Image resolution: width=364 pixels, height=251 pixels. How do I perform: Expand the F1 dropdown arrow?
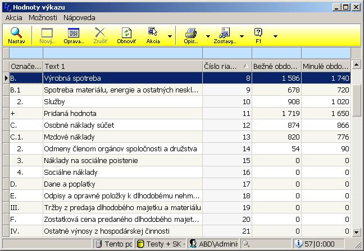[275, 36]
